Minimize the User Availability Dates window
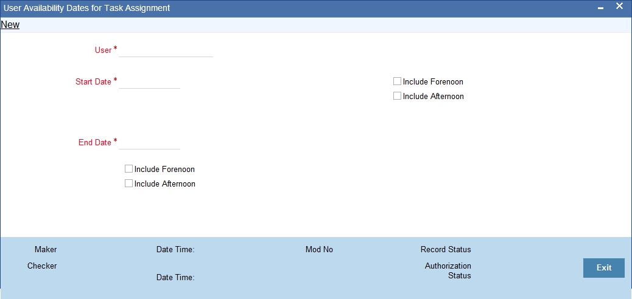632x299 pixels. tap(600, 8)
